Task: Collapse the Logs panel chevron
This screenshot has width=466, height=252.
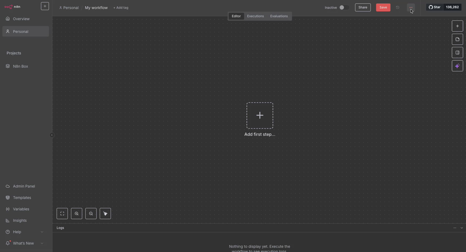Action: click(462, 228)
